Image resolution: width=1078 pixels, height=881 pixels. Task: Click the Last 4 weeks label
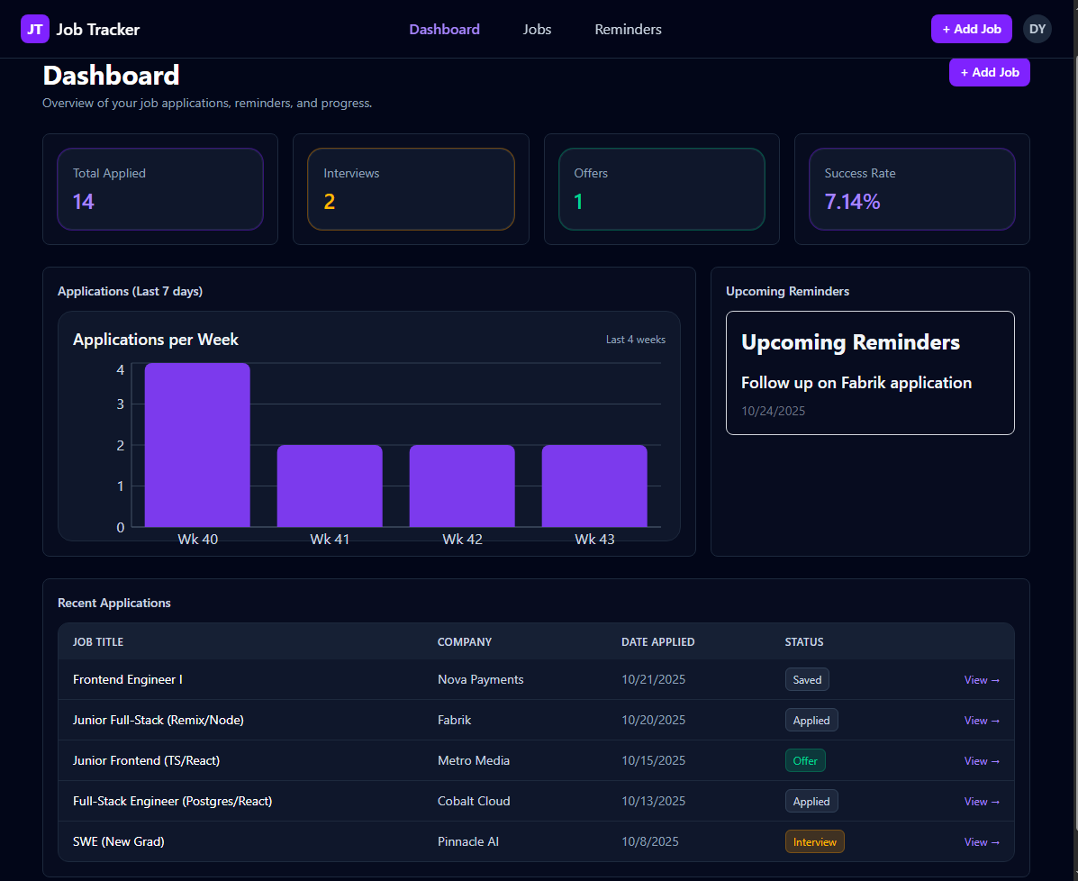[x=636, y=340]
